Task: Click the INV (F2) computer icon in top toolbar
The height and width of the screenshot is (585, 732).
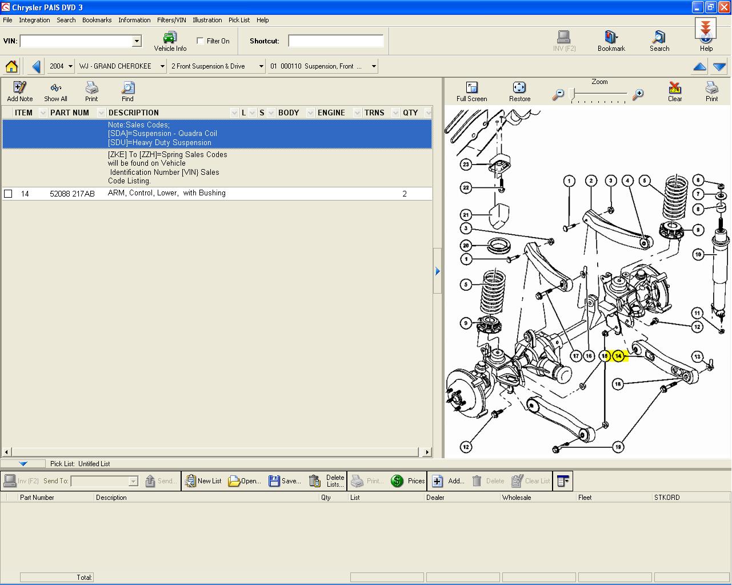Action: pos(564,41)
